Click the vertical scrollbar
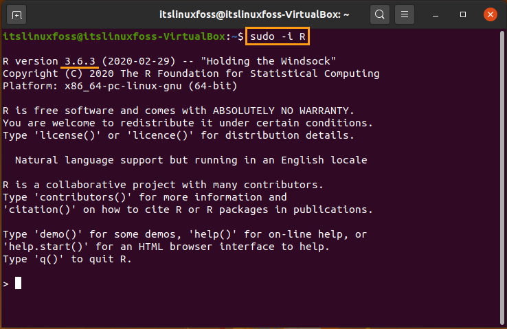This screenshot has width=507, height=329. 502,178
